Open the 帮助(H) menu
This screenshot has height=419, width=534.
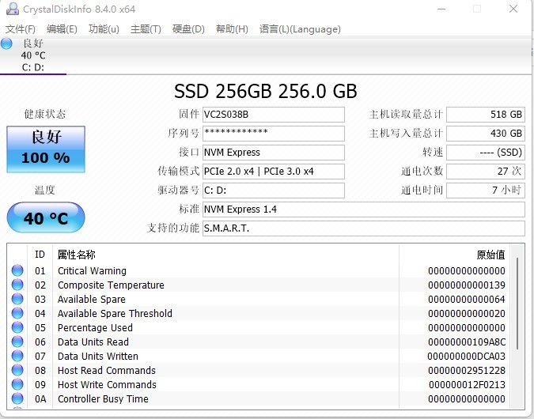coord(232,29)
